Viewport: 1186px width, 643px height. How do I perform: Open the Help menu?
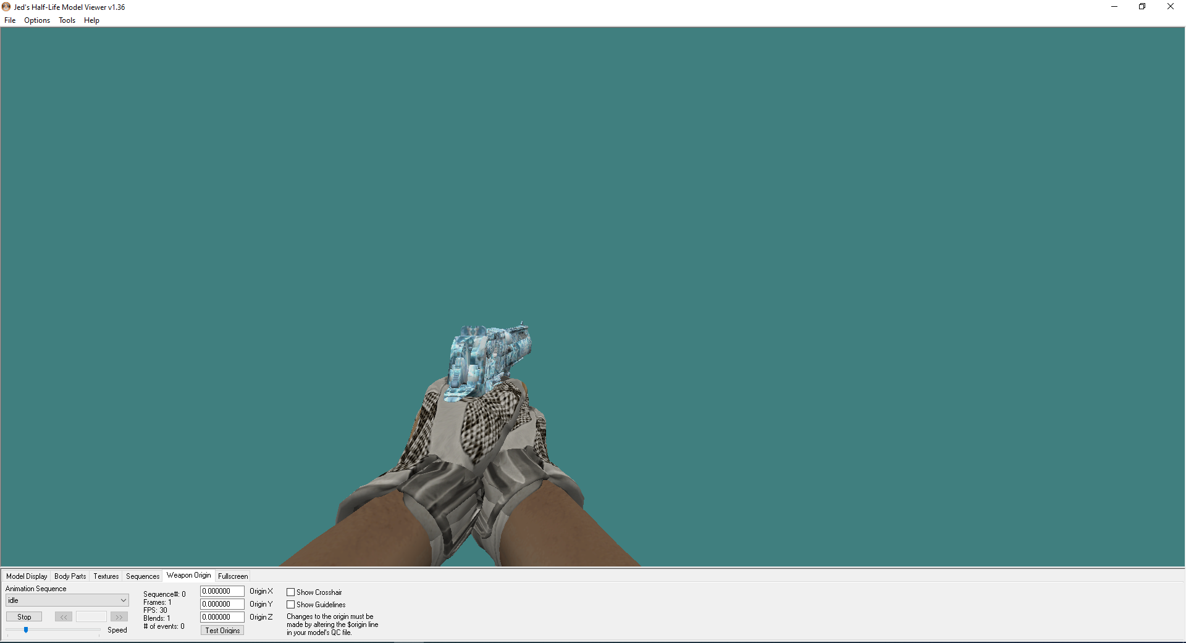[x=91, y=20]
